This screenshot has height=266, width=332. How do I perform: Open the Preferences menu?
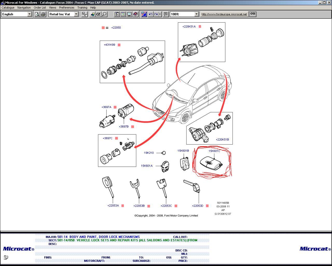(x=67, y=8)
